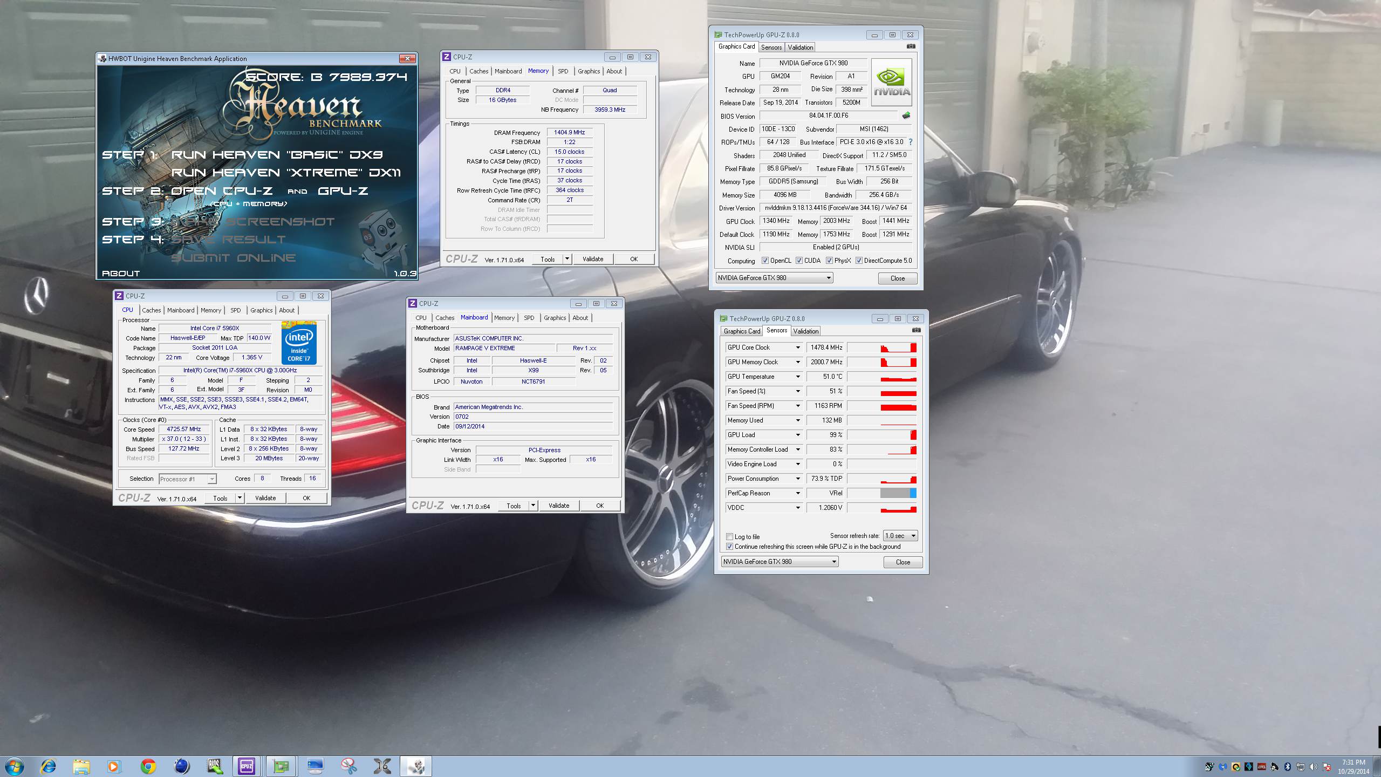Viewport: 1381px width, 777px height.
Task: Click the PerfCap Reason indicator bar
Action: (882, 493)
